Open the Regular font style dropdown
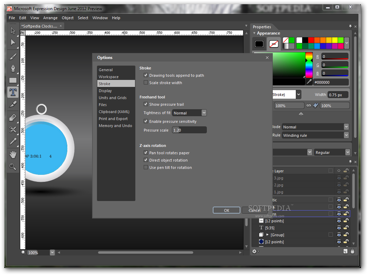The width and height of the screenshot is (368, 275). tap(347, 153)
